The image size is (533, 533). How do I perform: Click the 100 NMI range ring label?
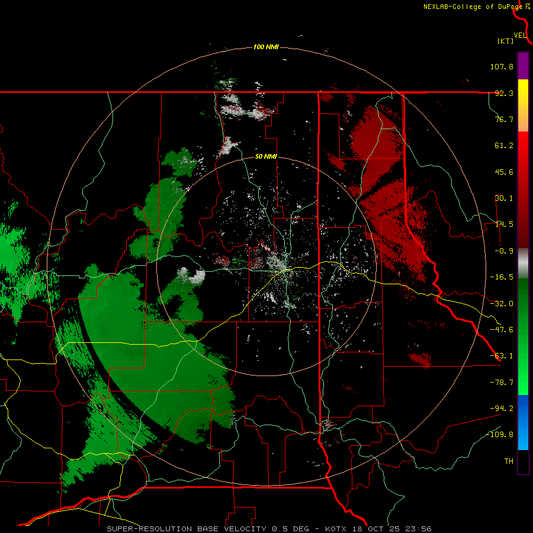pyautogui.click(x=266, y=47)
